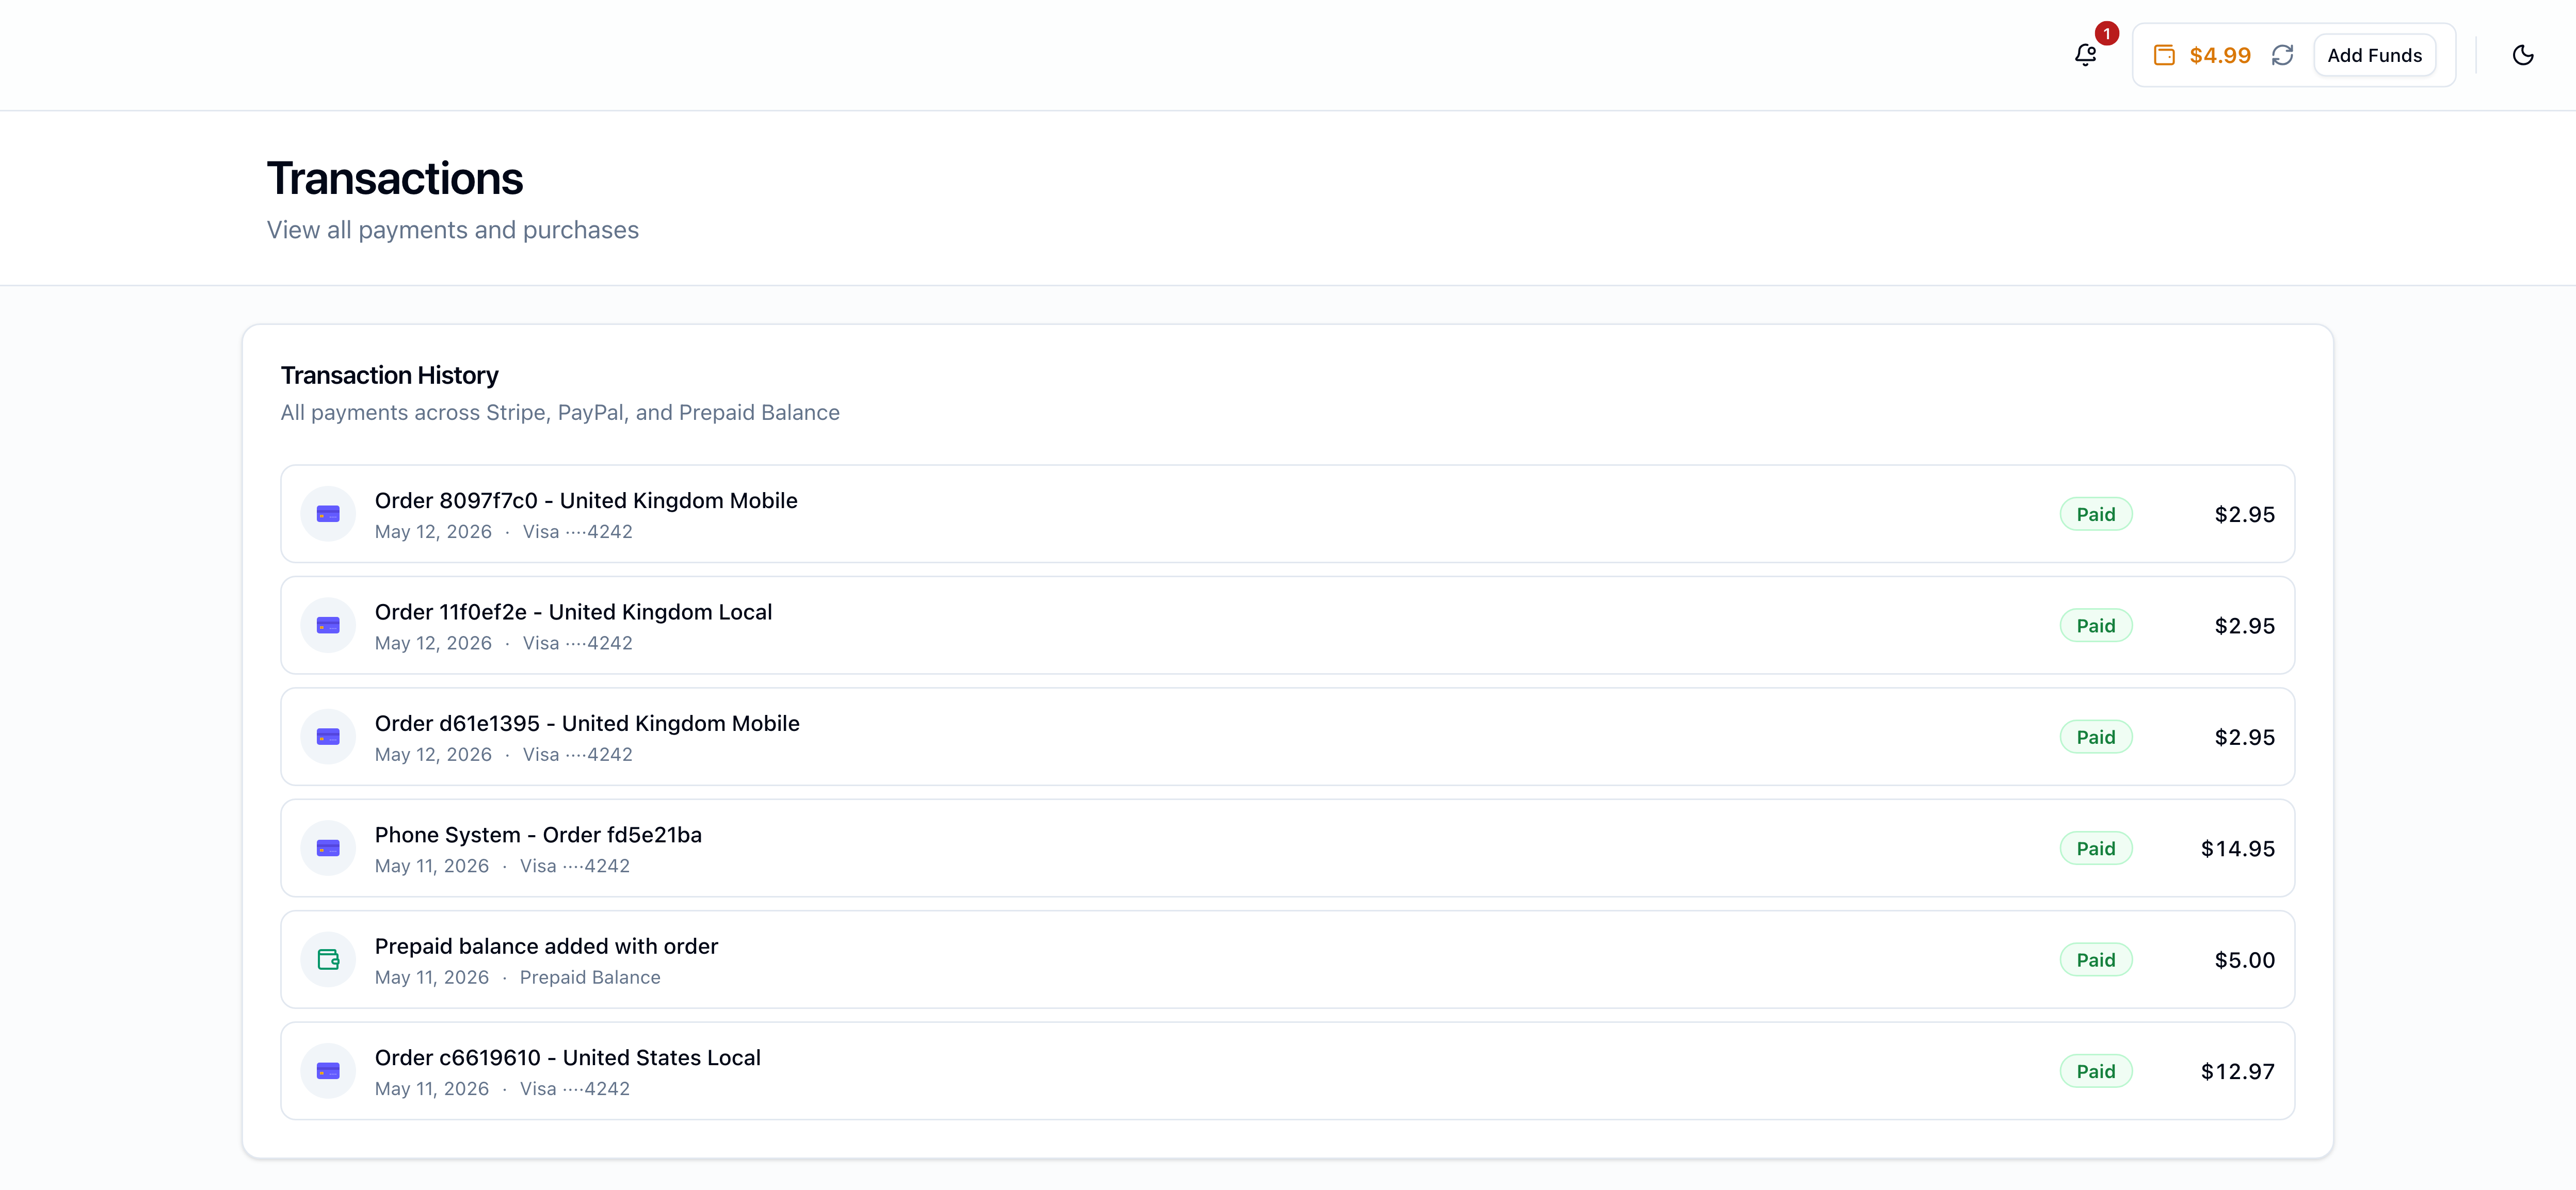The image size is (2576, 1190).
Task: Click the Transaction History heading
Action: click(x=389, y=375)
